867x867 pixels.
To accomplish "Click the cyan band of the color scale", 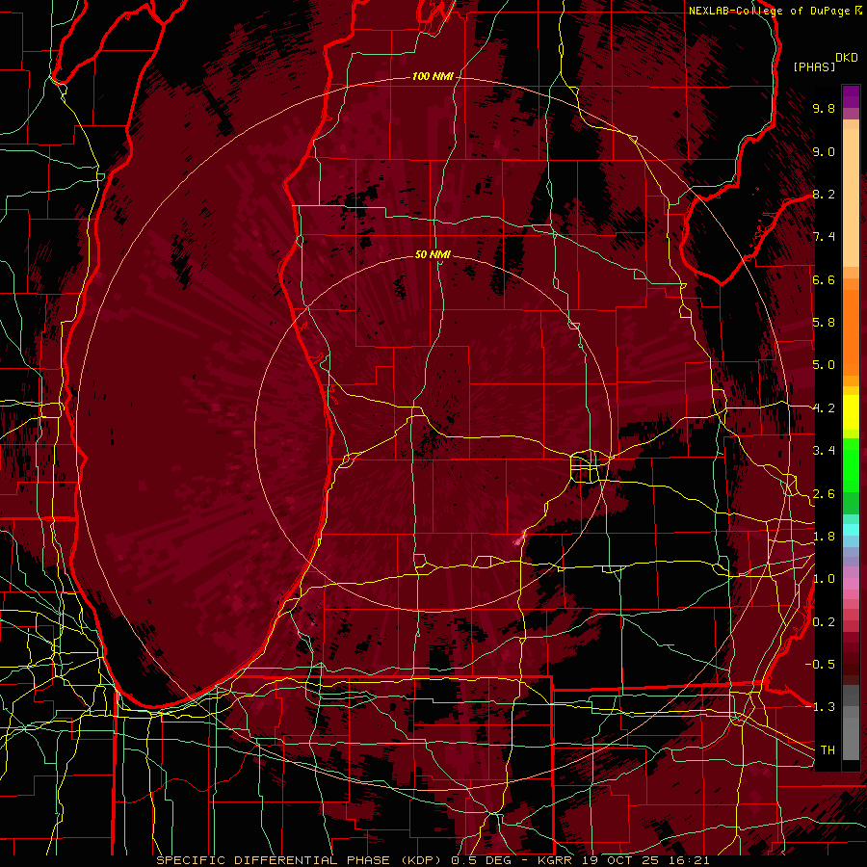I will 851,530.
